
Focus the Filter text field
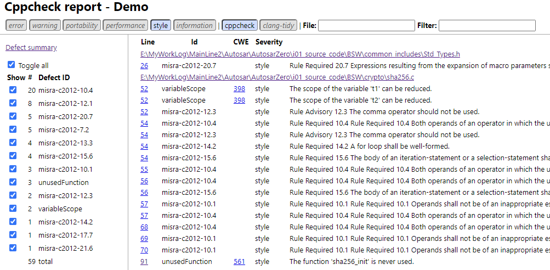coord(487,26)
